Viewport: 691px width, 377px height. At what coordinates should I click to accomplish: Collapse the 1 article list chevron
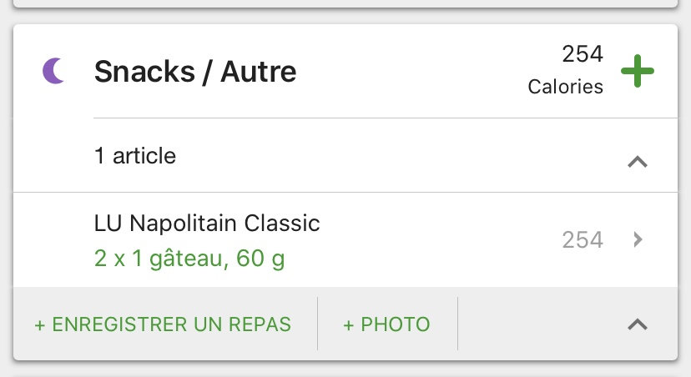click(x=638, y=162)
